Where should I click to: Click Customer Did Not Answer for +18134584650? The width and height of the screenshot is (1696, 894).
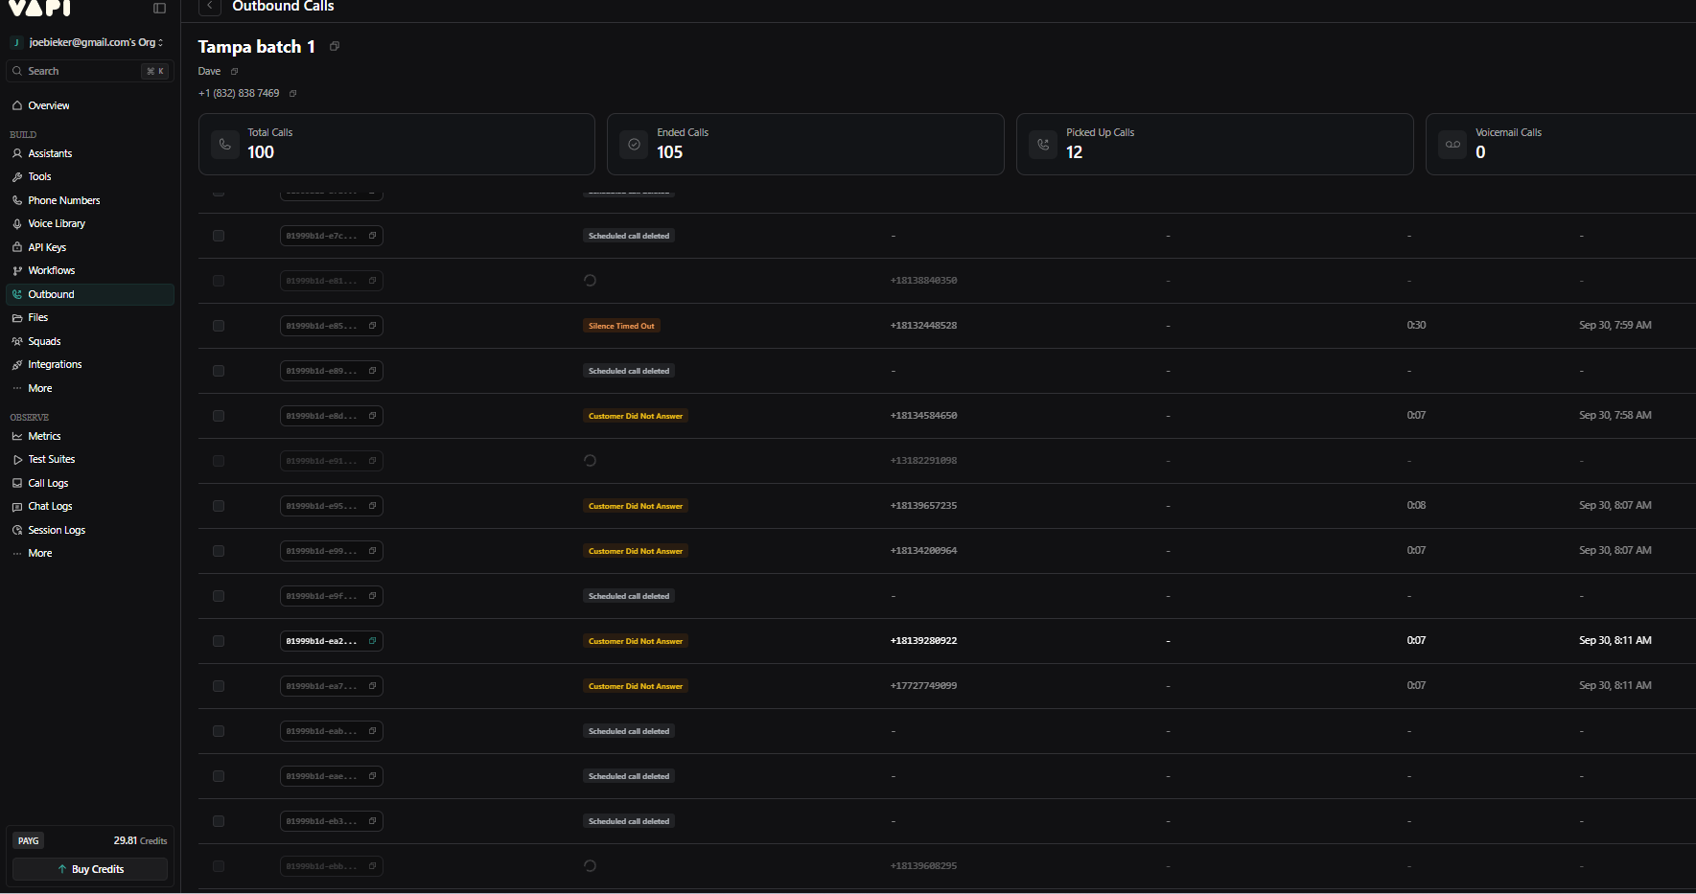636,416
